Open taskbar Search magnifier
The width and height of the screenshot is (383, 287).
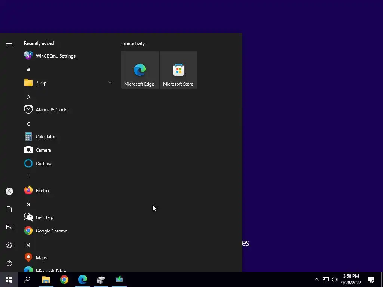click(x=27, y=280)
